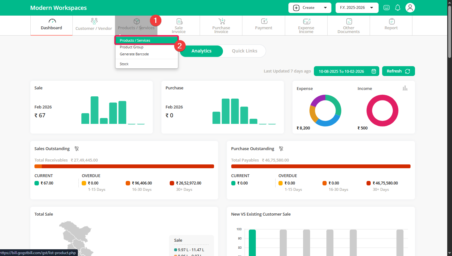The height and width of the screenshot is (256, 452).
Task: Click the bar chart icon in Expense card
Action: point(405,88)
